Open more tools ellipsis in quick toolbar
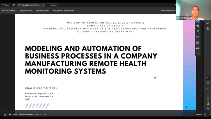Image resolution: width=211 pixels, height=119 pixels. pos(198,53)
